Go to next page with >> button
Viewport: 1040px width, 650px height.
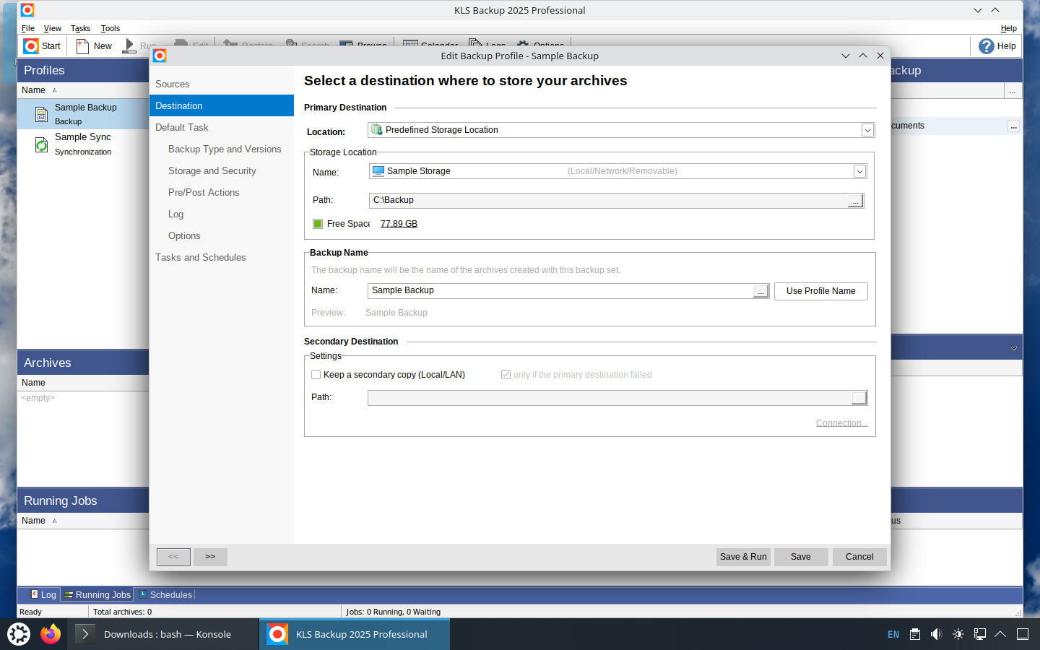click(x=210, y=557)
